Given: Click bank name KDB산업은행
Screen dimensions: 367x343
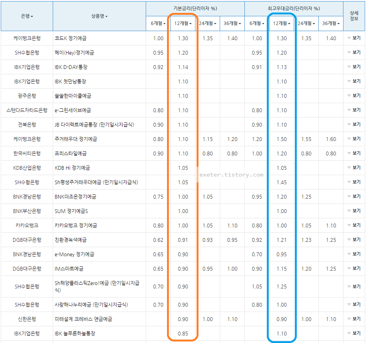Looking at the screenshot, I should tap(27, 168).
